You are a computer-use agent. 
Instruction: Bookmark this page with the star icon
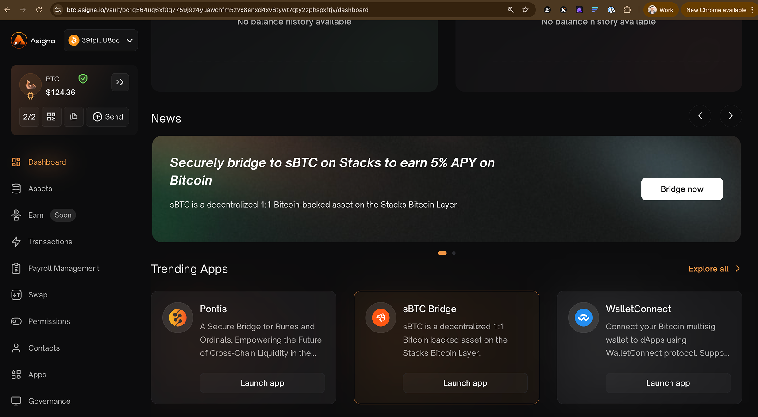click(525, 10)
